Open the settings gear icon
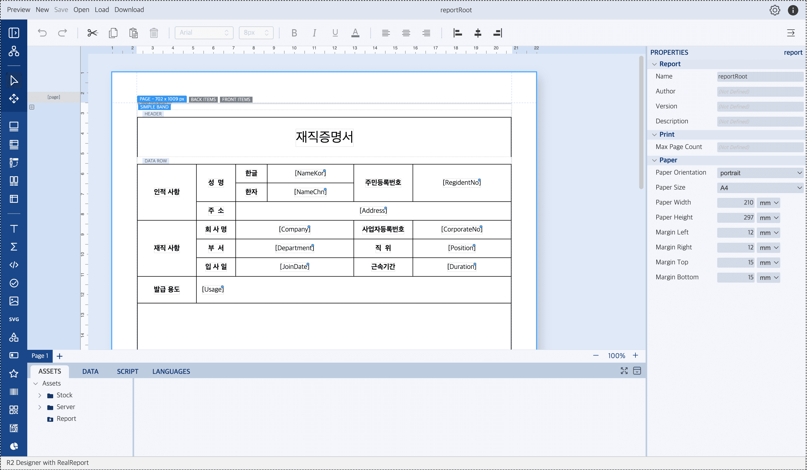Viewport: 807px width, 470px height. pyautogui.click(x=775, y=10)
